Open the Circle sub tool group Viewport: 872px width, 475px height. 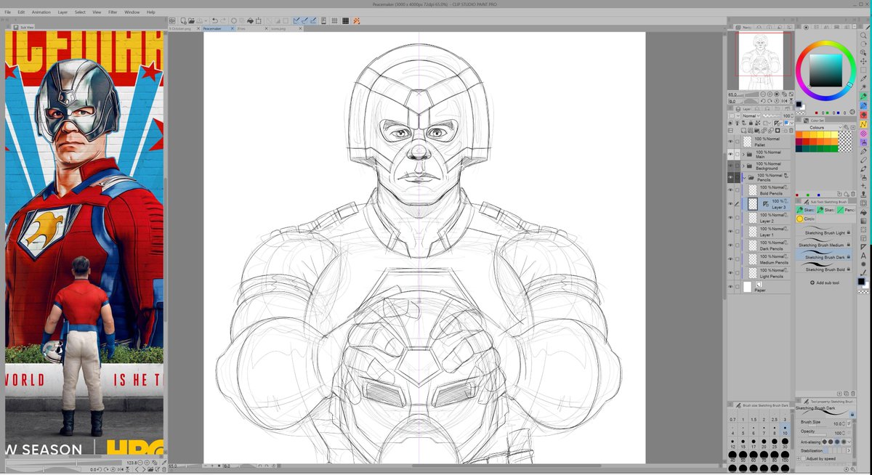click(x=805, y=219)
